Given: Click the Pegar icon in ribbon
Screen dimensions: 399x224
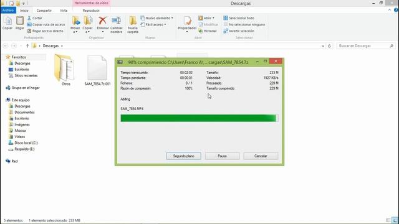Looking at the screenshot, I should (x=19, y=23).
